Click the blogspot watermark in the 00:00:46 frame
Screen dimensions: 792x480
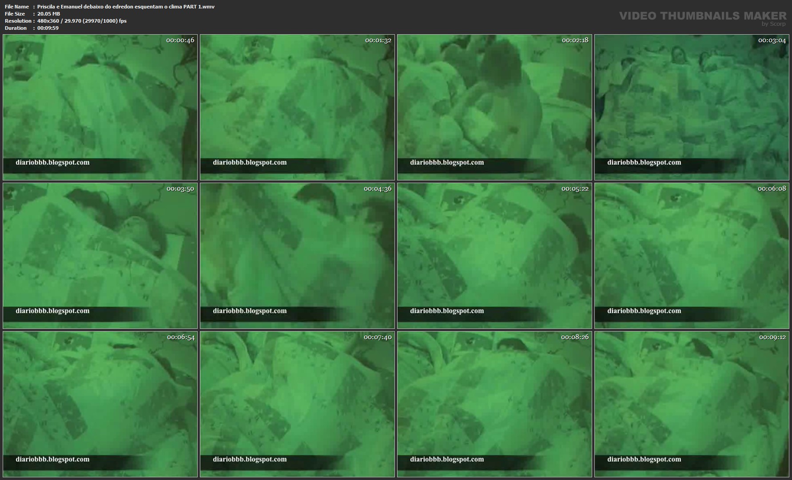click(x=52, y=163)
